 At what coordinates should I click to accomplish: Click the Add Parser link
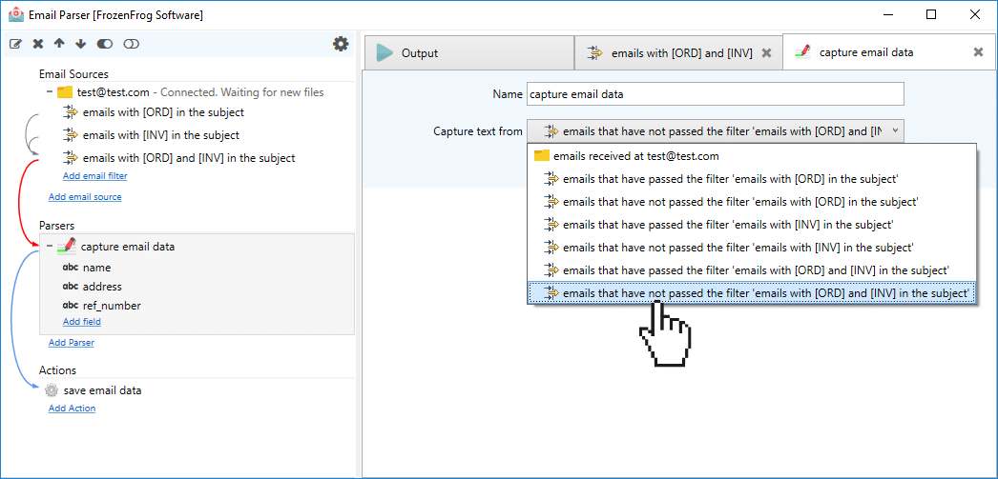click(x=72, y=343)
